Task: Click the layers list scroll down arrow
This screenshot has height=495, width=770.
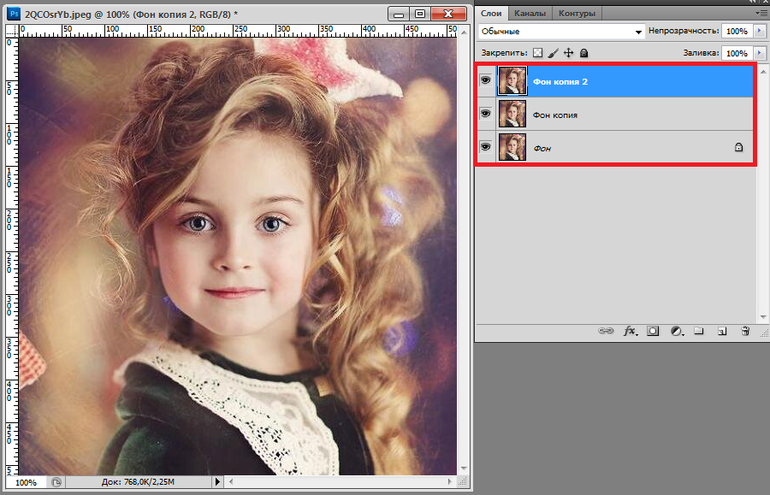Action: coord(763,317)
